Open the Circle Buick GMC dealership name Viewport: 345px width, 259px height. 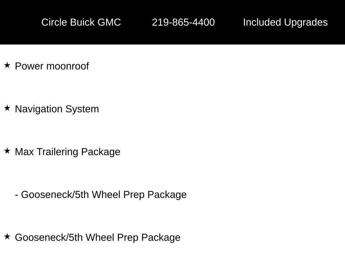click(81, 22)
